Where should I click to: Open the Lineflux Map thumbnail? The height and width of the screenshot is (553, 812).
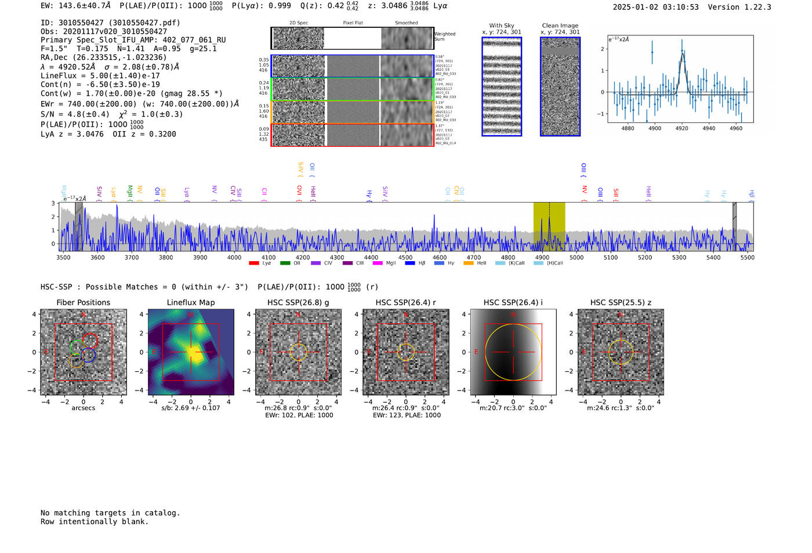tap(191, 352)
